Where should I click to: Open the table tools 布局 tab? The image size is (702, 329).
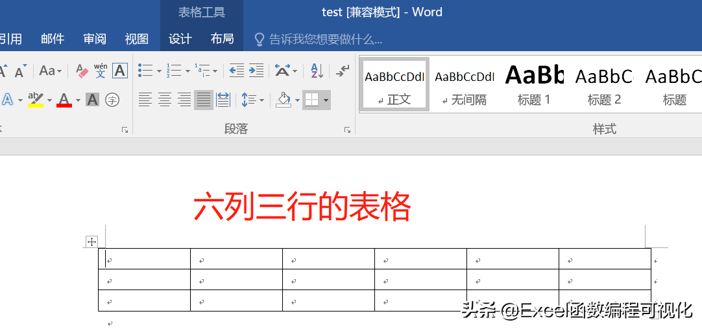223,39
